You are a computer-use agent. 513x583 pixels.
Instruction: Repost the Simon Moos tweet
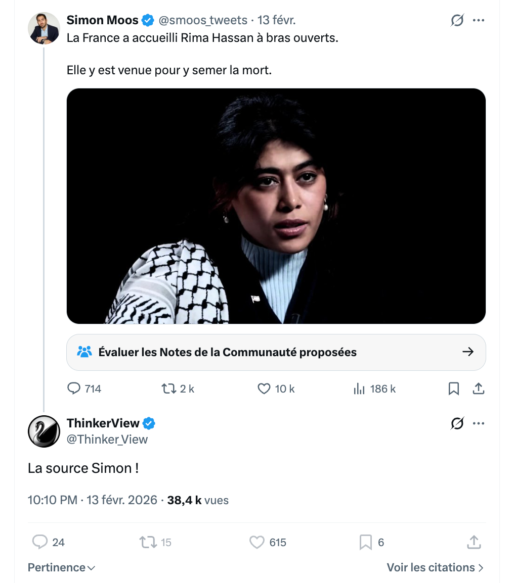[167, 388]
